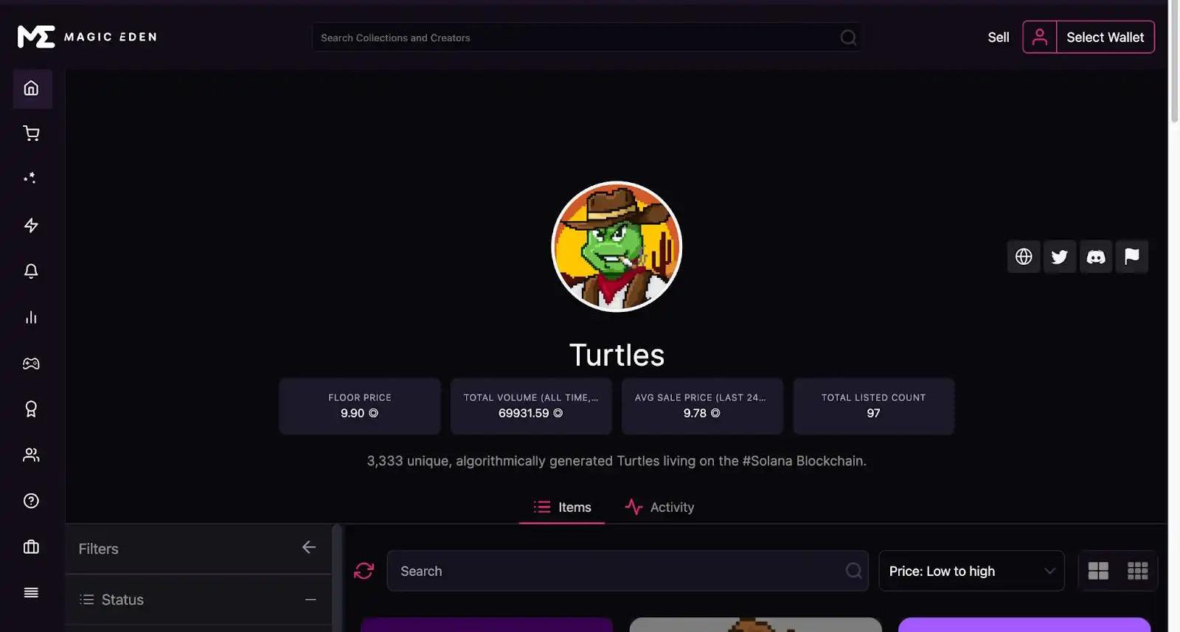Switch to small grid view

(1137, 571)
